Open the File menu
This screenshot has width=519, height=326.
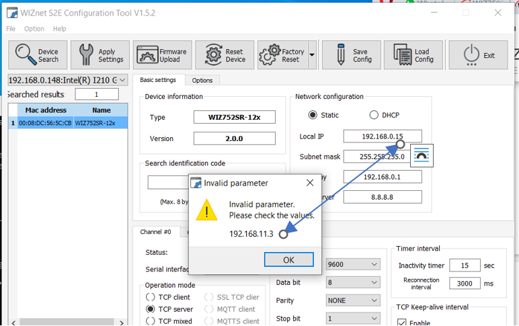[11, 29]
